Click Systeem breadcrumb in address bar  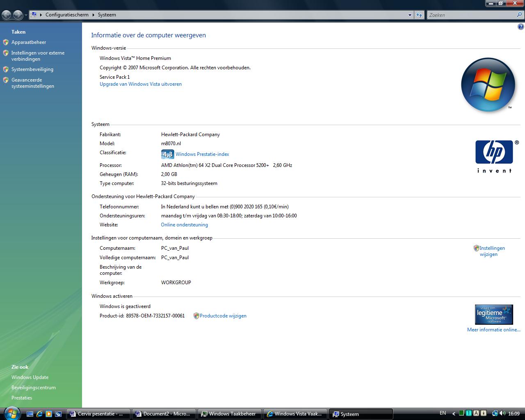(107, 15)
